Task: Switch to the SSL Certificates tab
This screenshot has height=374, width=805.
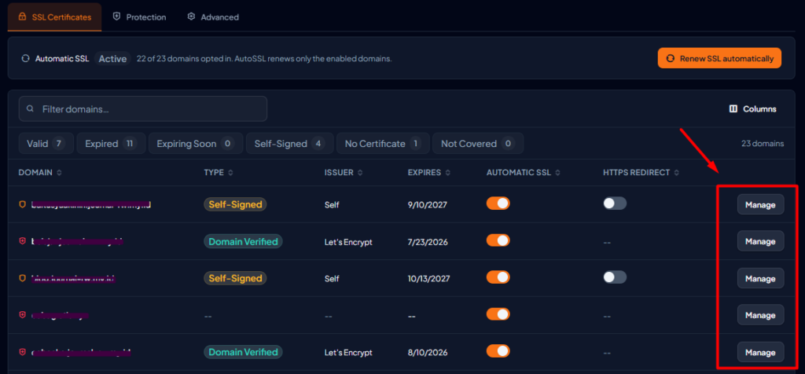Action: click(x=54, y=17)
